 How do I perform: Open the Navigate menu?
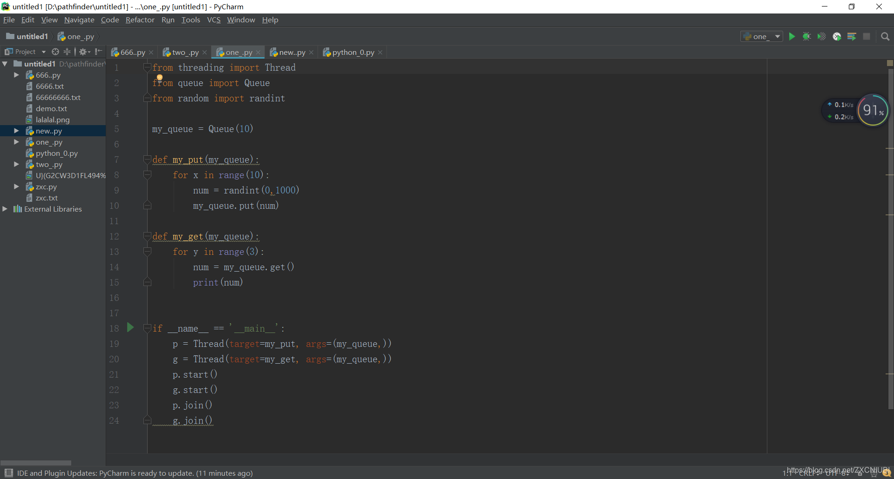coord(79,20)
